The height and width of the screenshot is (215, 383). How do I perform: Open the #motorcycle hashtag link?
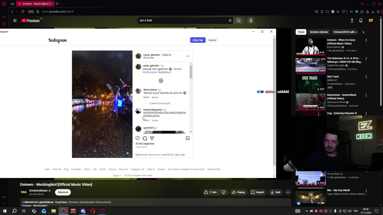click(x=150, y=72)
